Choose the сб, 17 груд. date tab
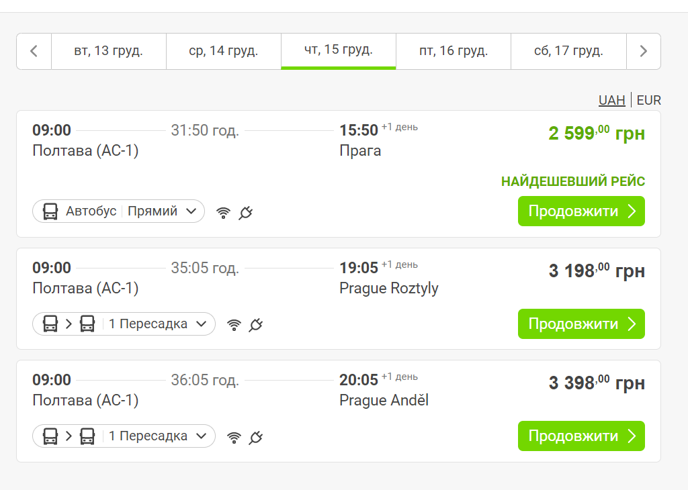The height and width of the screenshot is (490, 688). click(x=568, y=51)
